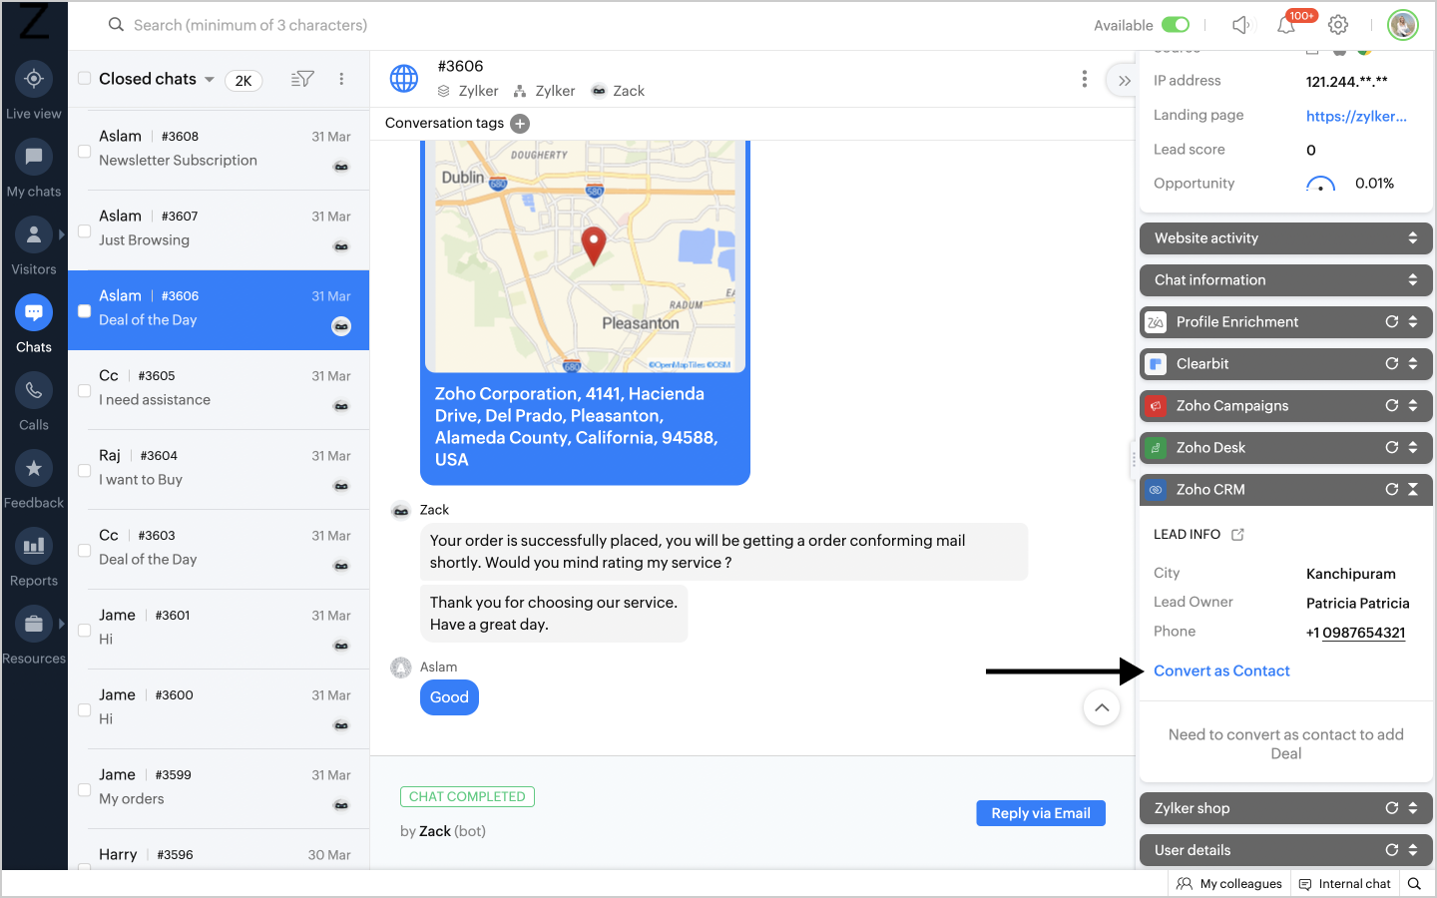Open the Feedback section

point(34,479)
